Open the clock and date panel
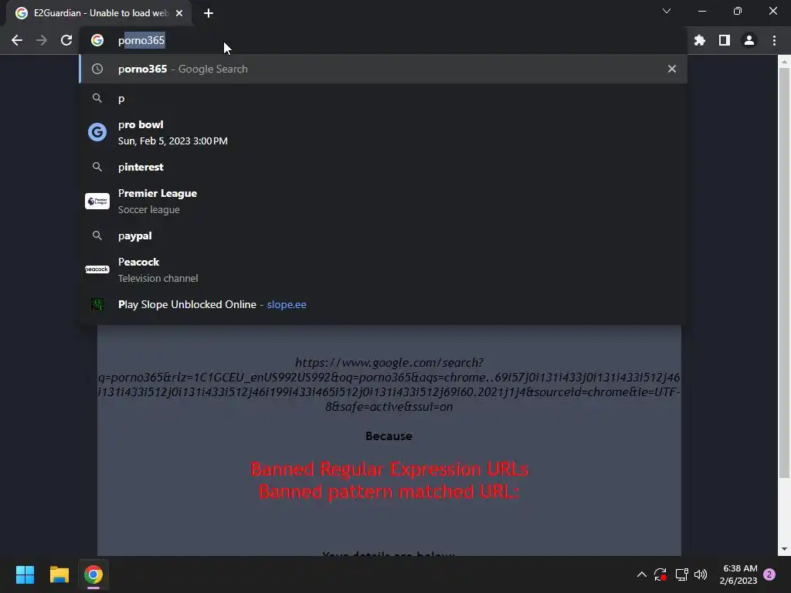 [x=738, y=574]
